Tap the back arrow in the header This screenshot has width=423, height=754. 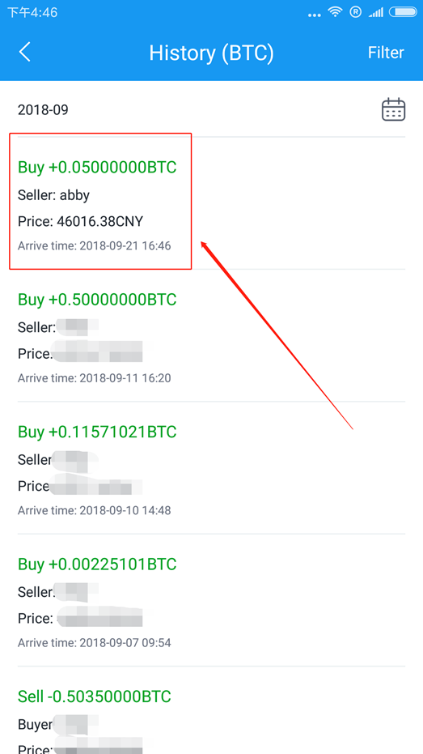coord(25,52)
